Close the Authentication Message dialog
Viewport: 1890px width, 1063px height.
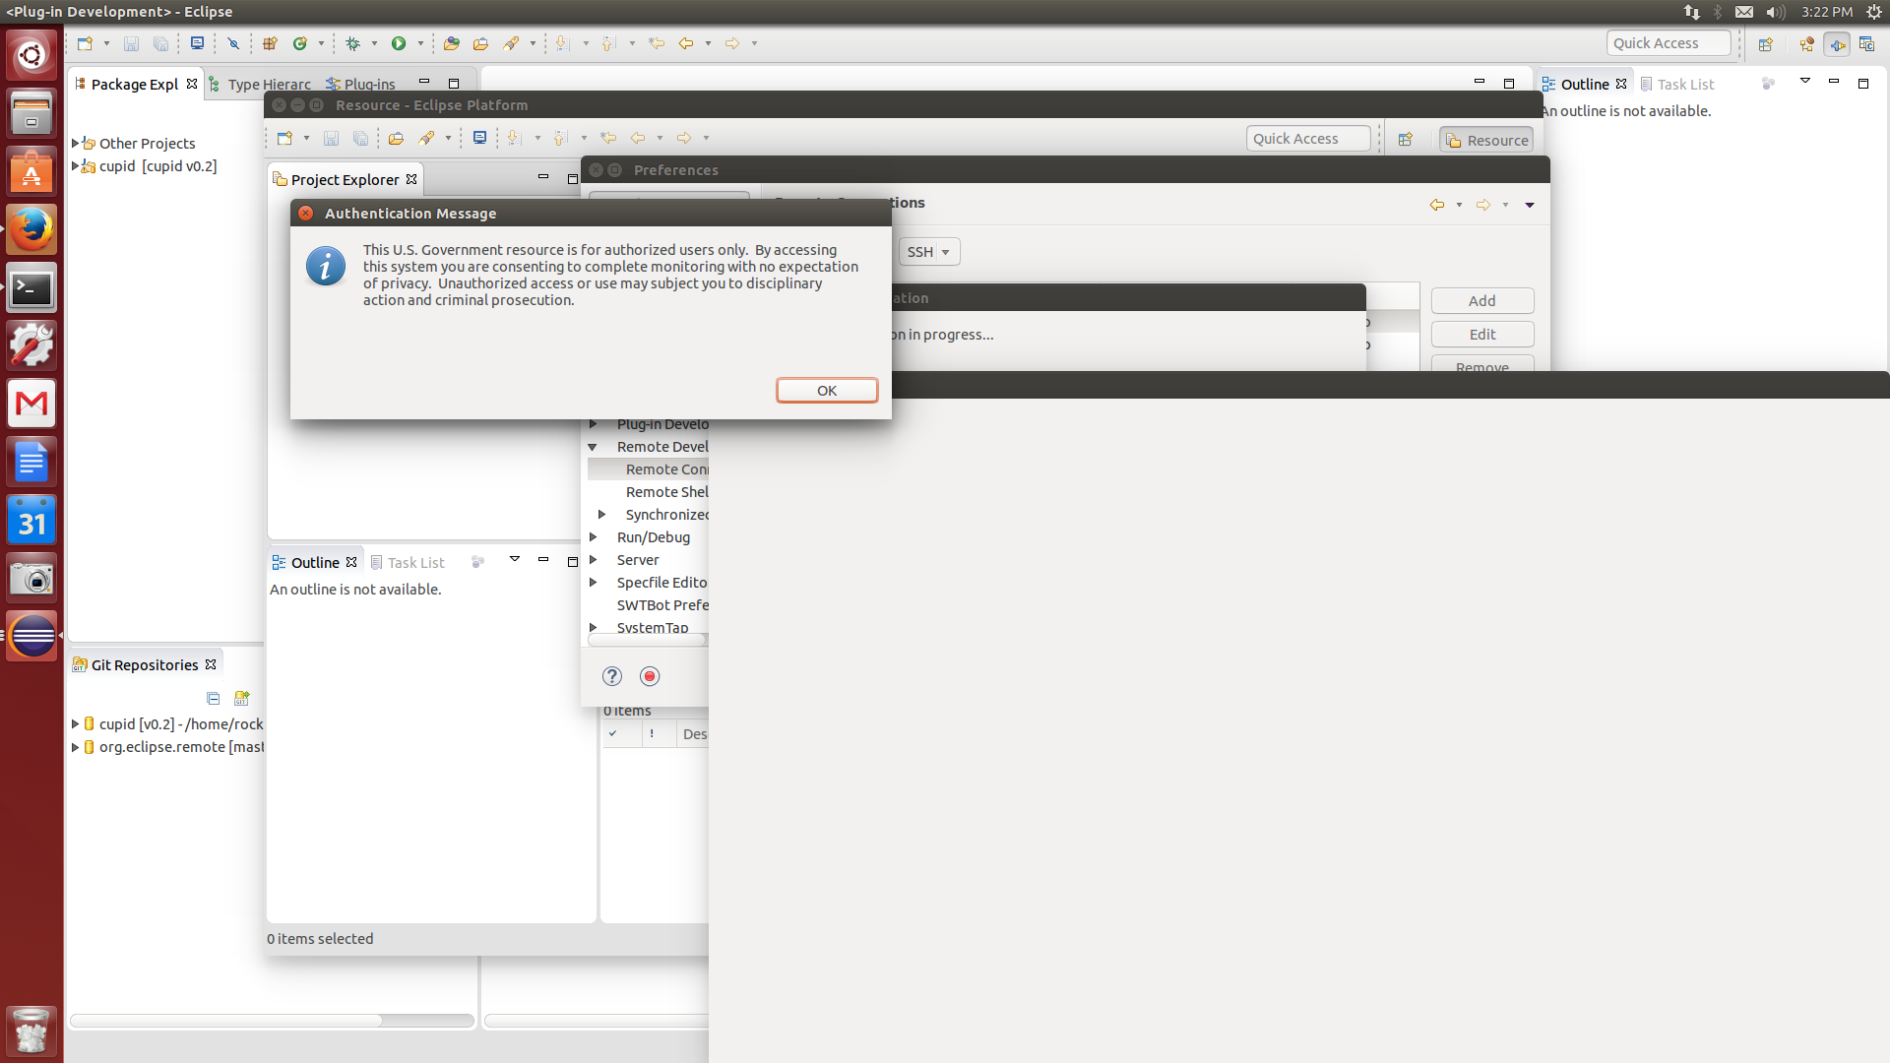pos(306,214)
